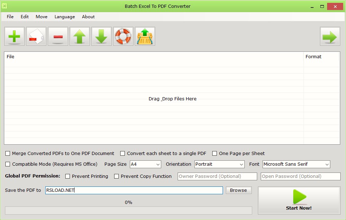Open the Move menu
Viewport: 346px width, 220px height.
41,17
